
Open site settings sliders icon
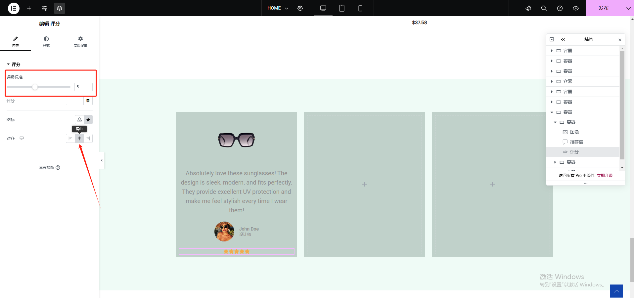point(44,8)
